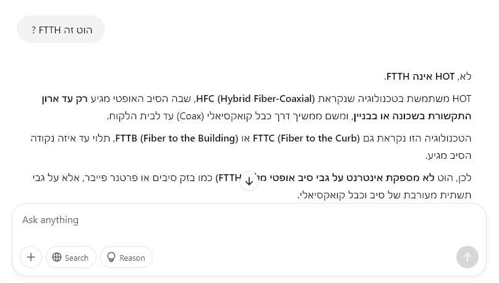Click the FTTB (Fiber to the Building) term
Image resolution: width=499 pixels, height=283 pixels.
pyautogui.click(x=177, y=138)
